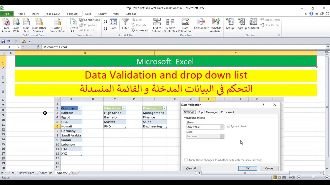Open the Error Alert tab

coord(227,112)
